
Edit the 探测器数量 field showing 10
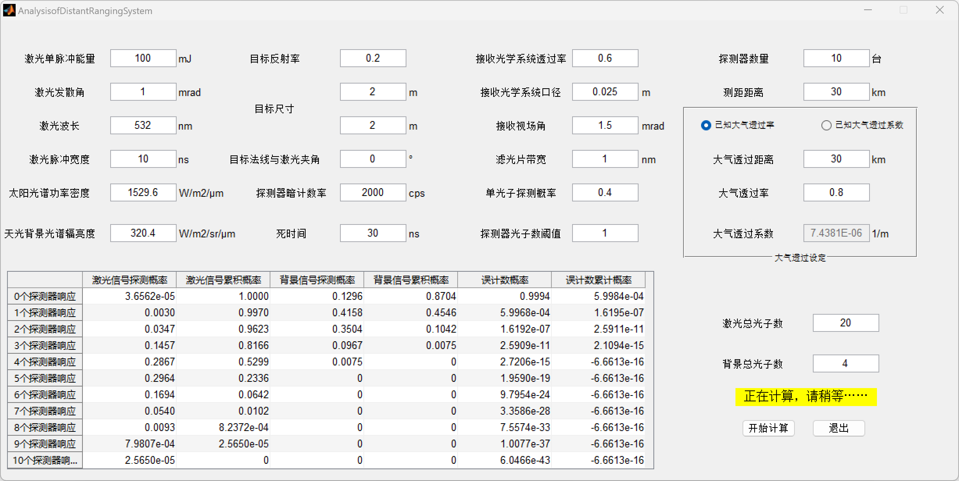[x=836, y=58]
